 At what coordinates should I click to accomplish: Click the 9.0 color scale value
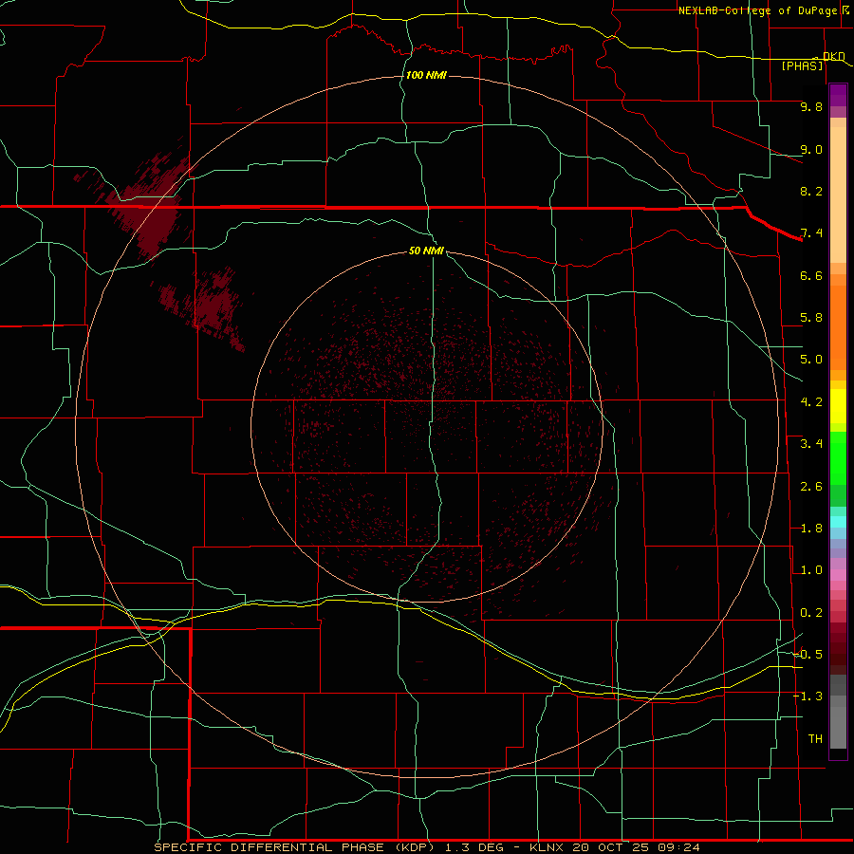pos(811,149)
